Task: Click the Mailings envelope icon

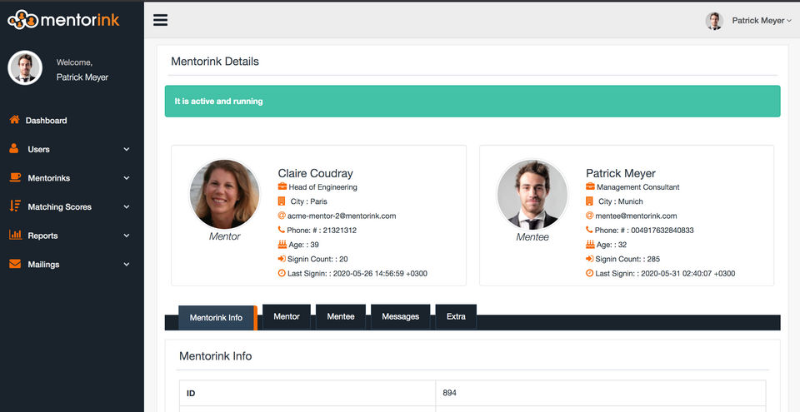Action: (15, 264)
